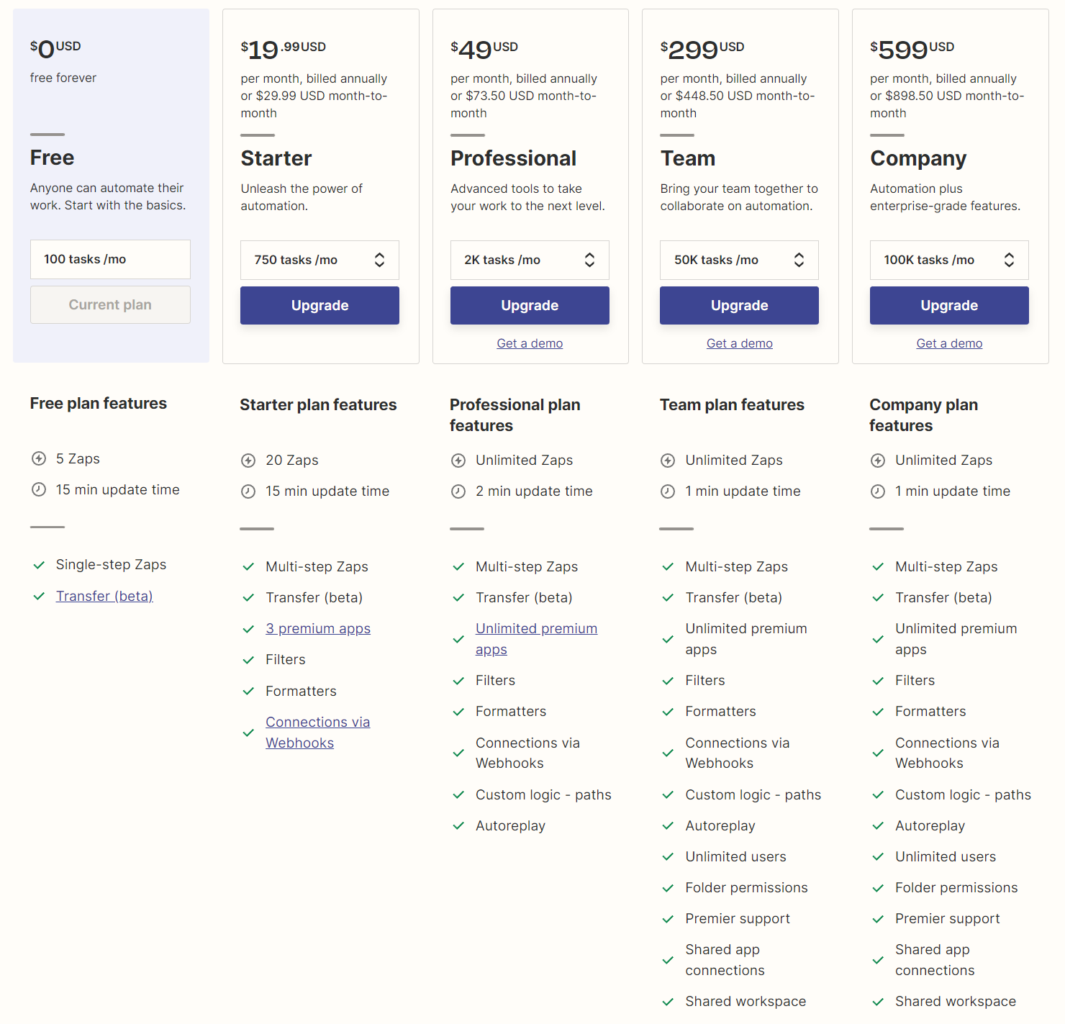
Task: Click the checkmark next to Single-step Zaps
Action: click(39, 565)
